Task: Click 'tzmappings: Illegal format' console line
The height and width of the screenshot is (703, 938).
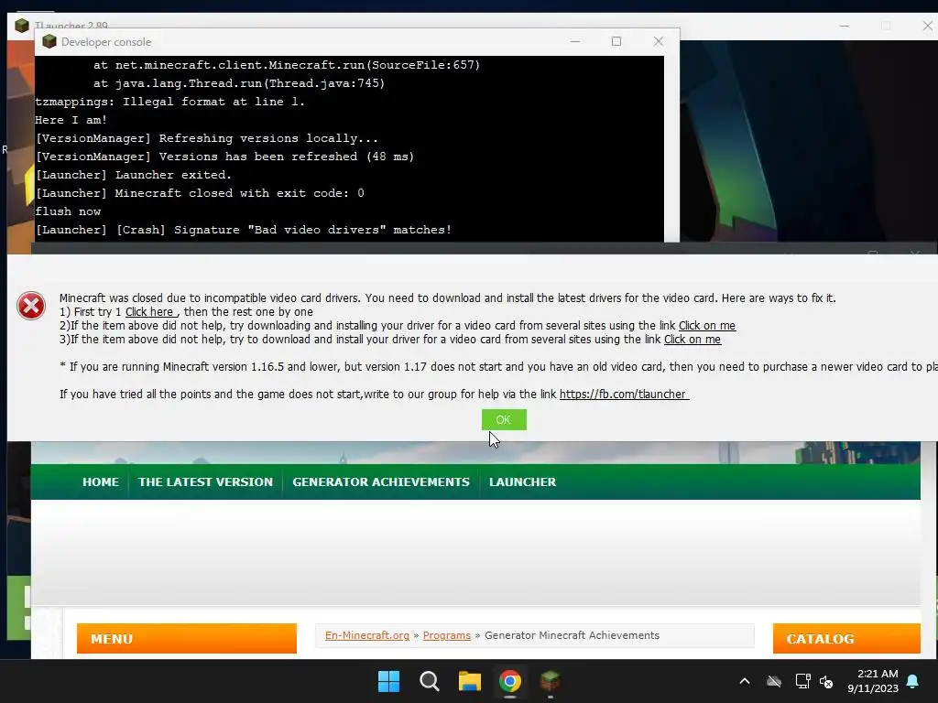Action: point(169,102)
